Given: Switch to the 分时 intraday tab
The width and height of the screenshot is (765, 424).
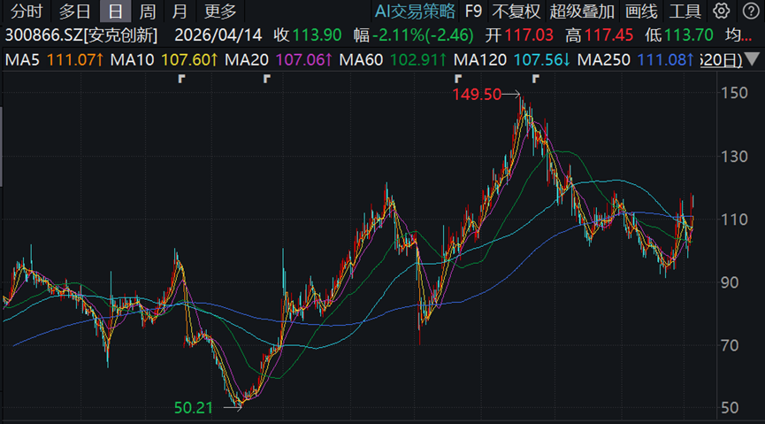Looking at the screenshot, I should tap(27, 11).
